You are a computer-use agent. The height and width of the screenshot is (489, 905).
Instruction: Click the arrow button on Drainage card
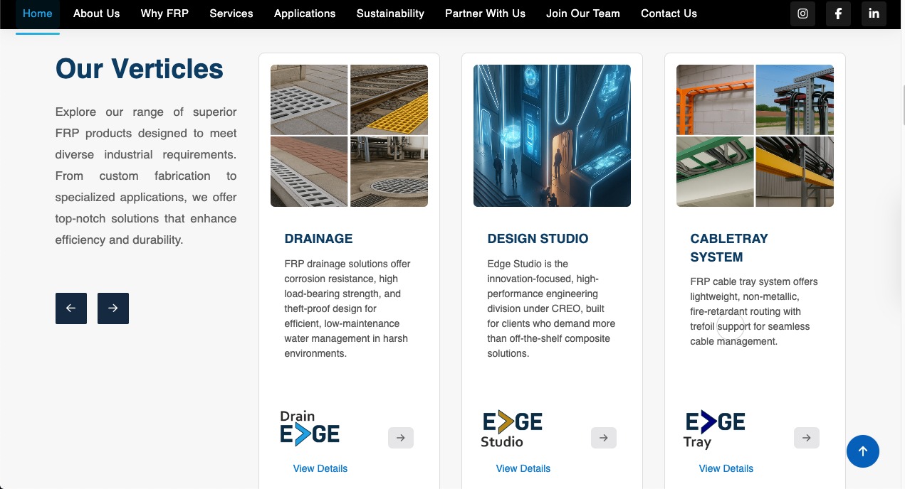coord(400,438)
